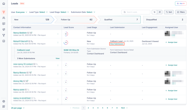The height and width of the screenshot is (110, 189).
Task: Go to page 3 in pagination
Action: pyautogui.click(x=93, y=108)
